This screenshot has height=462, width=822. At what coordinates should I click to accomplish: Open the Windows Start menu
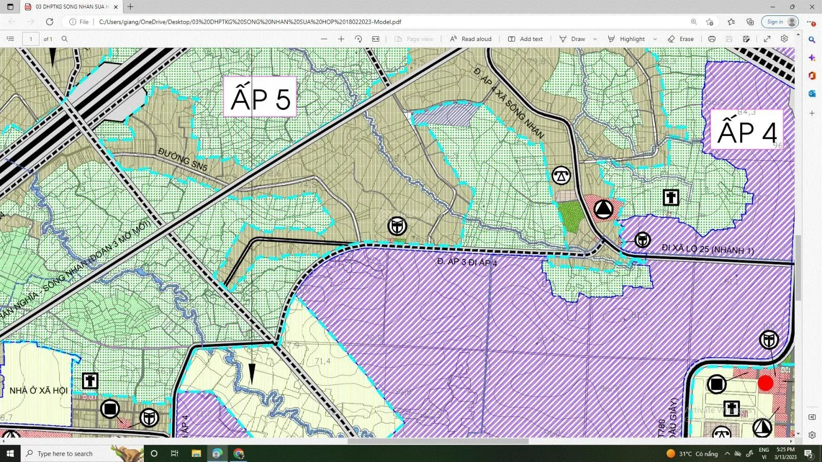(10, 453)
